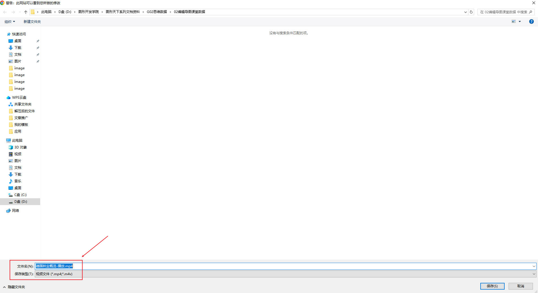Screen dimensions: 538x293
Task: Select C盘 (C:) drive
Action: click(20, 195)
